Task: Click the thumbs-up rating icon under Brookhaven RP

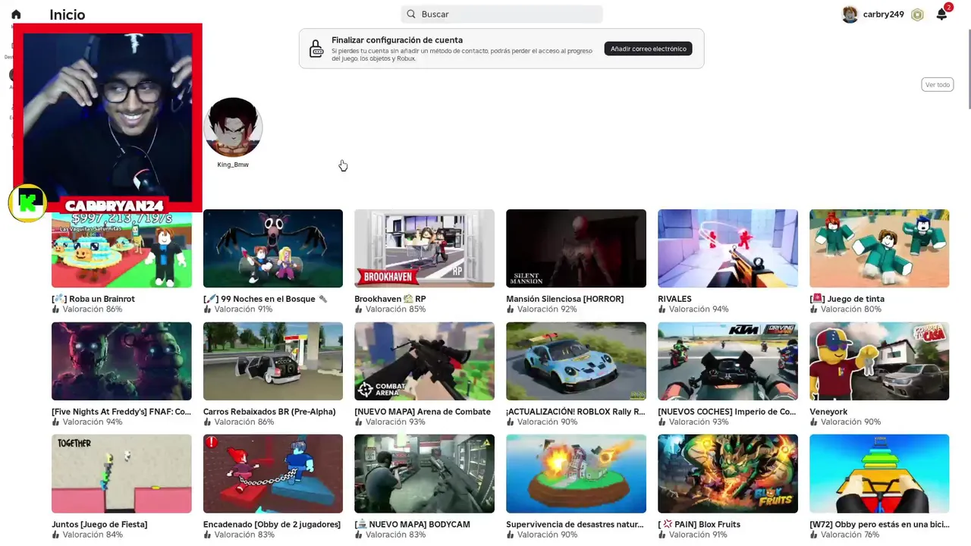Action: pyautogui.click(x=359, y=309)
